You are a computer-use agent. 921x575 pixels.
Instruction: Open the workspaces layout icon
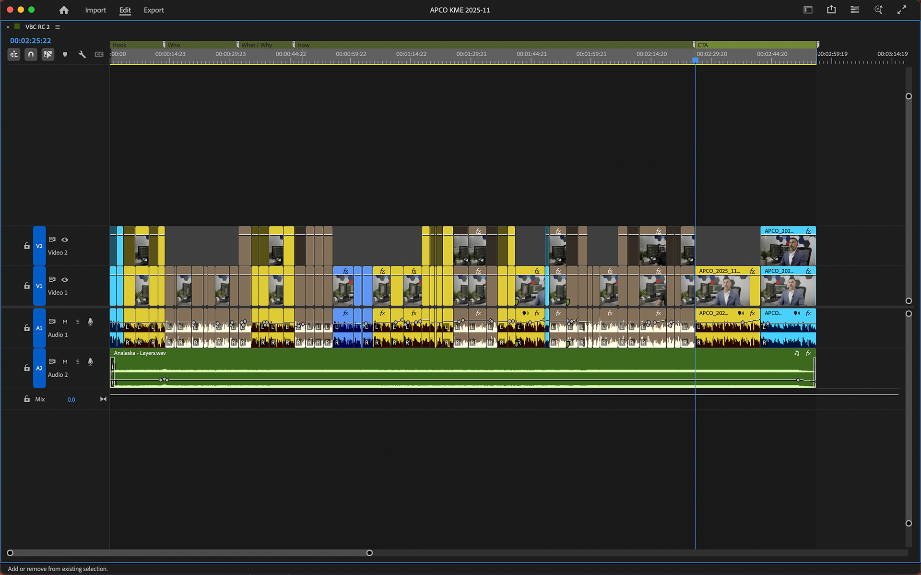click(x=808, y=10)
